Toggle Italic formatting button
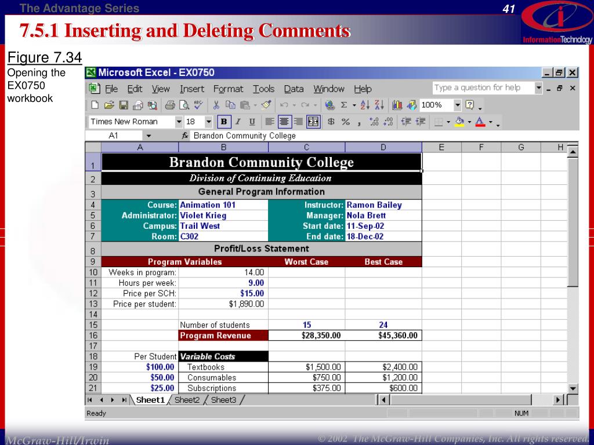The image size is (594, 445). coord(238,122)
